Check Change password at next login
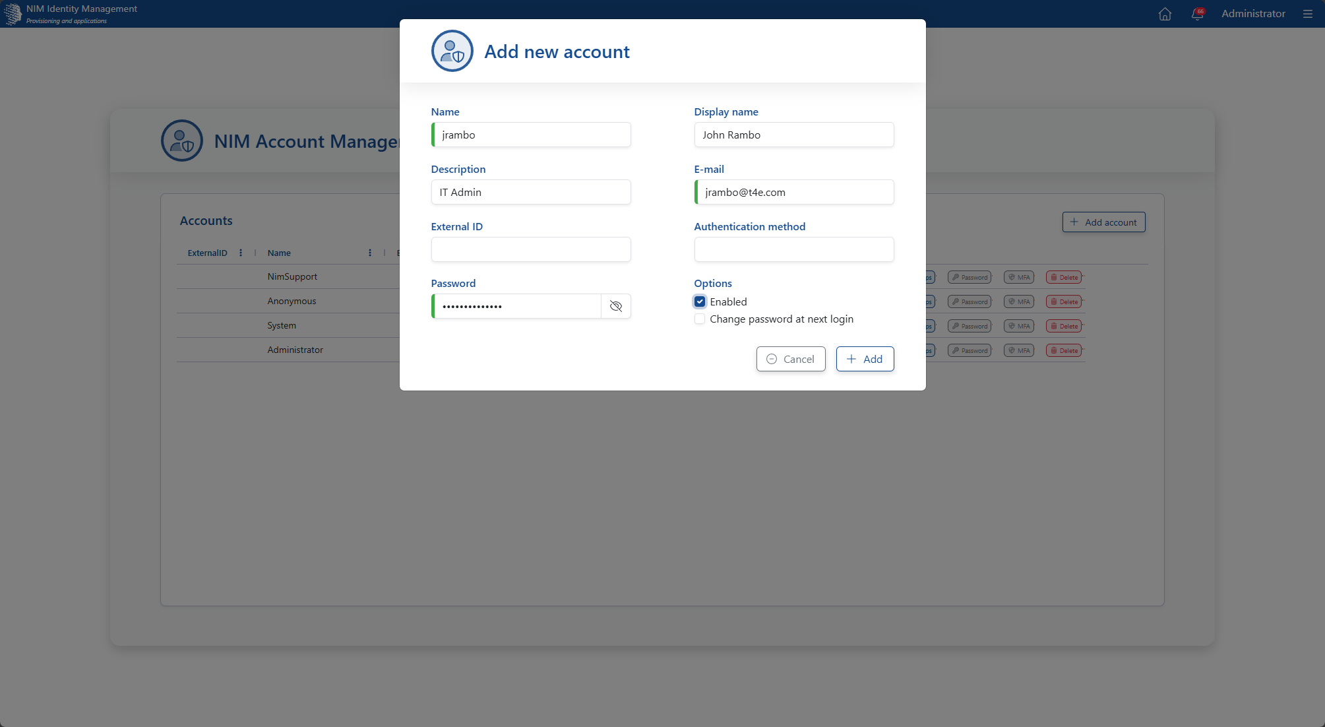1325x727 pixels. click(x=700, y=319)
